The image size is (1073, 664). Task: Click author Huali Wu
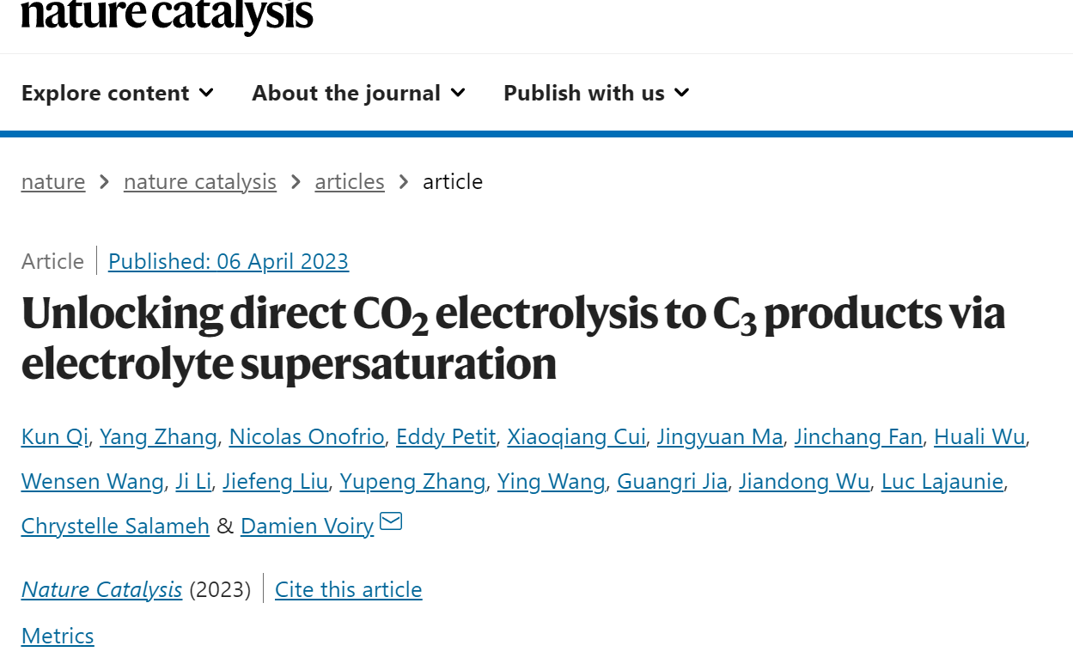click(x=979, y=437)
